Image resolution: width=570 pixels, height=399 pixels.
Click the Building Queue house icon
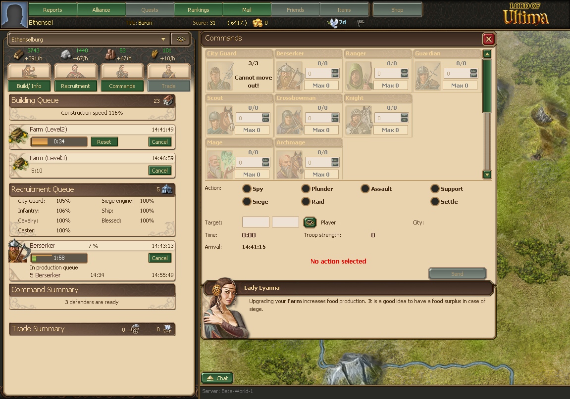(x=167, y=100)
